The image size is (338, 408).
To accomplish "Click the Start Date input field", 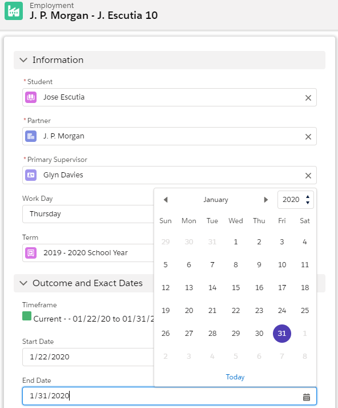I will pyautogui.click(x=88, y=357).
